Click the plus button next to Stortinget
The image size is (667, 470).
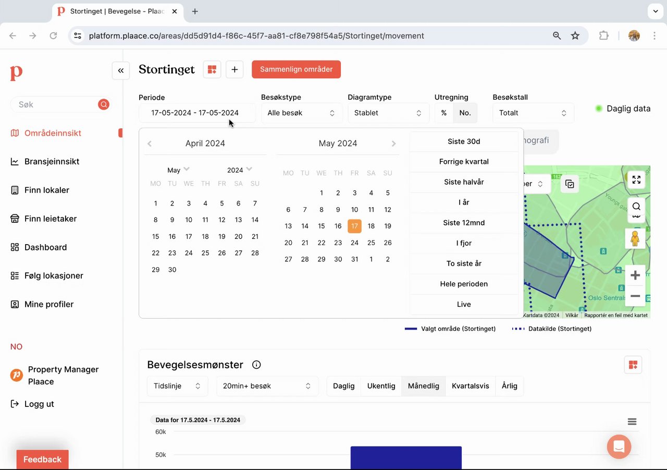tap(234, 69)
